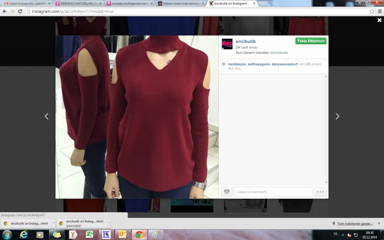
Task: Open the three-dots more options button
Action: point(320,192)
